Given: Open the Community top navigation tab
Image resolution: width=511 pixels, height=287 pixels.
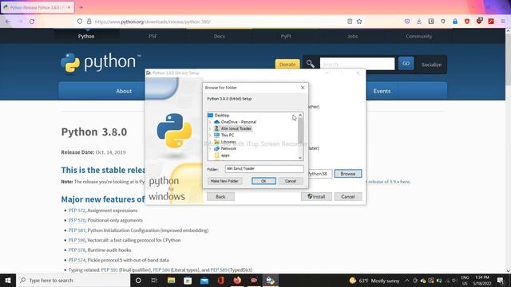Looking at the screenshot, I should point(418,37).
